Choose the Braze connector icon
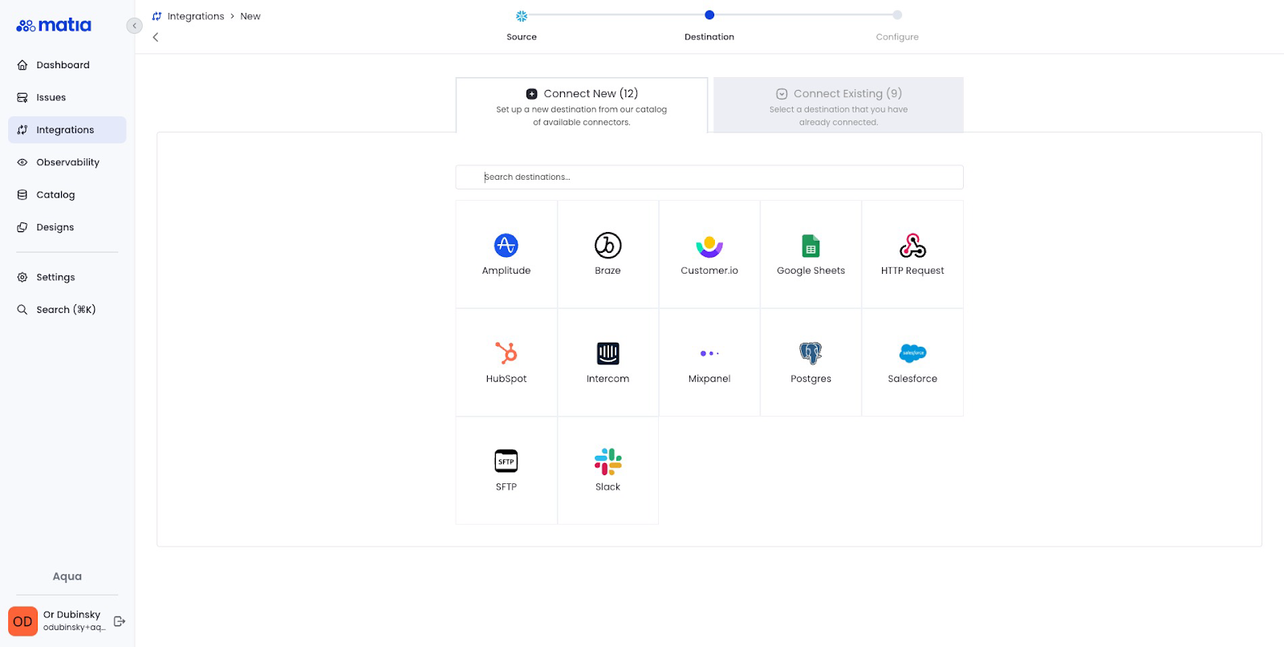 coord(607,245)
